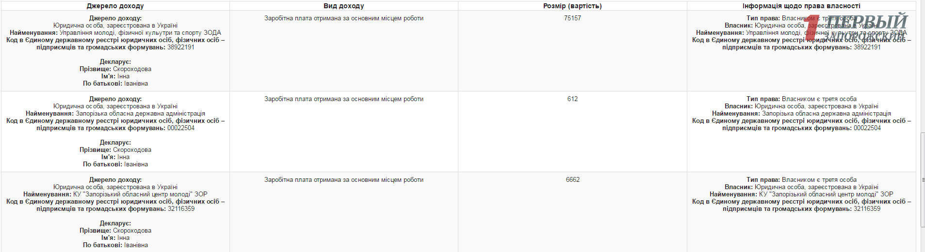
Task: Click registry code 32116359 in source column
Action: (181, 209)
